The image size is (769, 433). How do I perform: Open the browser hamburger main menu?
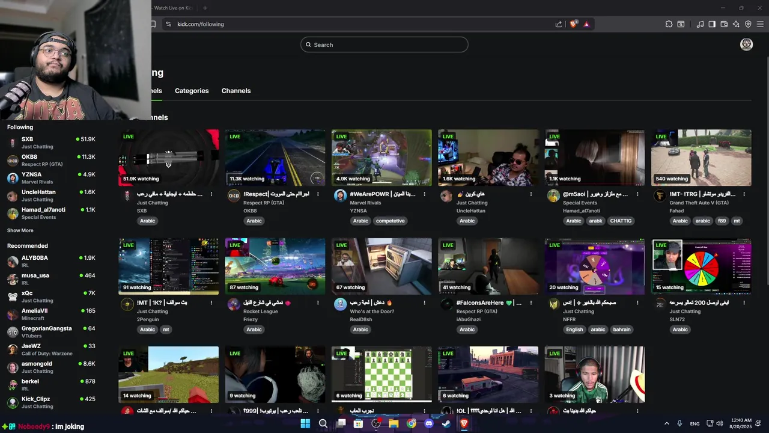point(760,24)
